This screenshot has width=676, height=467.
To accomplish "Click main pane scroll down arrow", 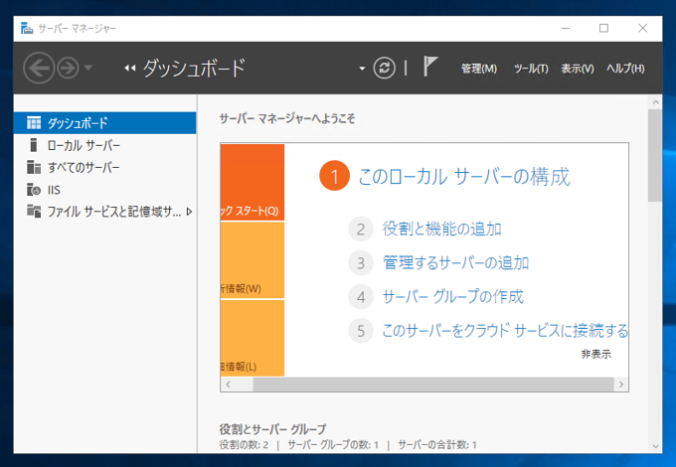I will [x=655, y=446].
